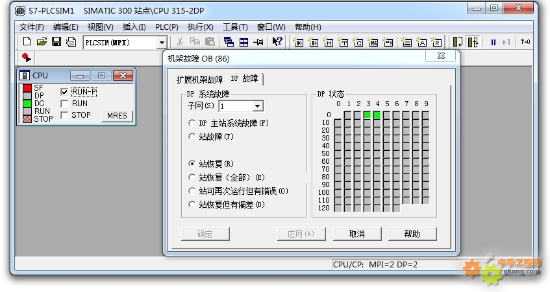Switch to single scan mode
Viewport: 550px width, 292px height.
(x=458, y=42)
